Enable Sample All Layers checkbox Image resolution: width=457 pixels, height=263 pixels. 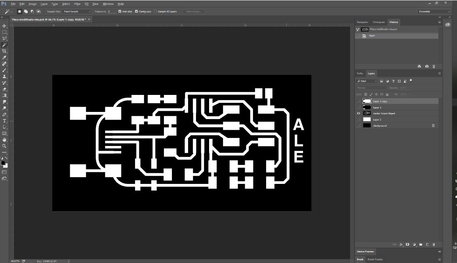(x=155, y=11)
